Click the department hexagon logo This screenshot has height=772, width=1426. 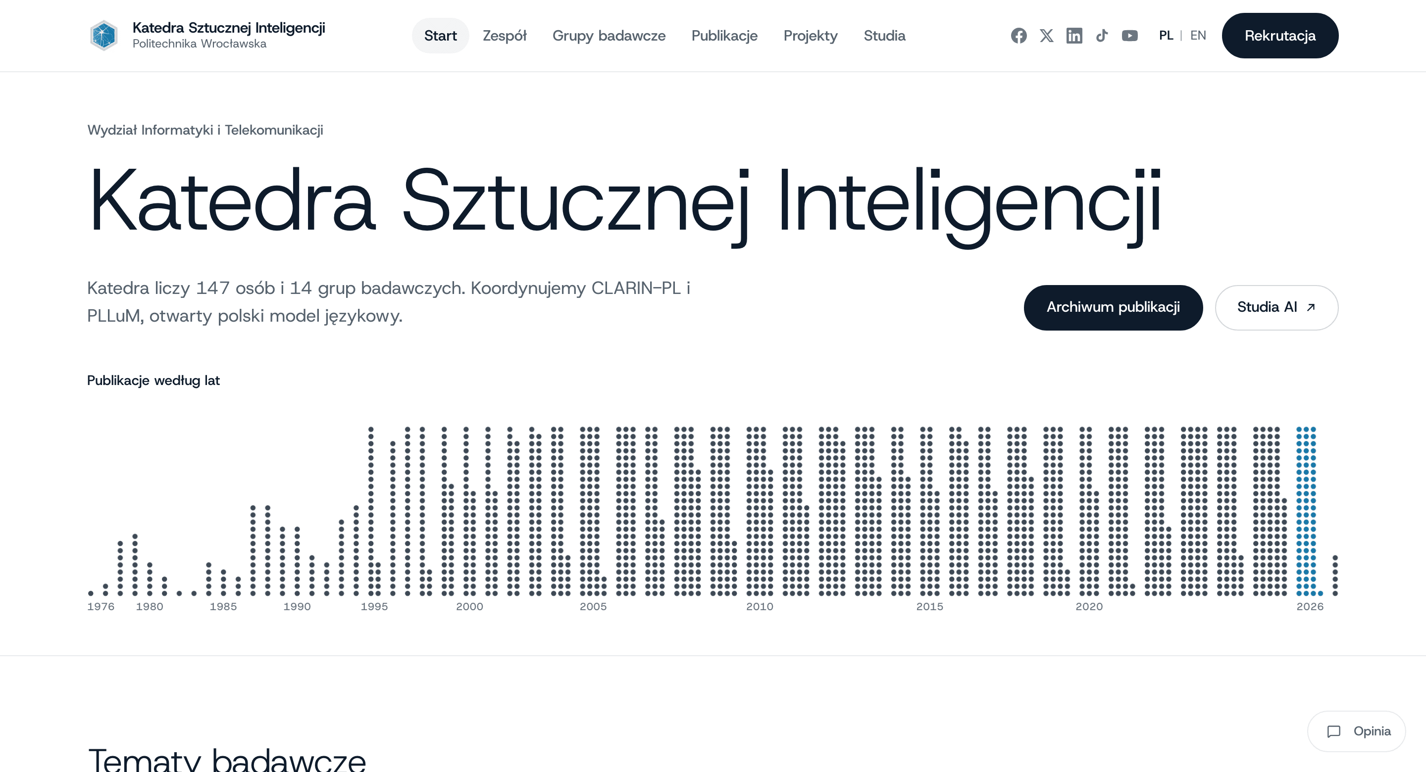[x=103, y=36]
